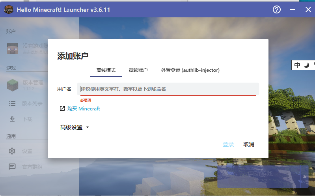Click the HMCL logo in title bar
This screenshot has height=196, width=315.
pyautogui.click(x=8, y=9)
